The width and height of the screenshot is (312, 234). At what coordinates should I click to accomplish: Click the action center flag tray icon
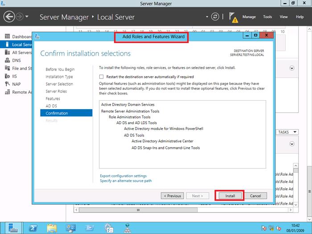(x=264, y=228)
